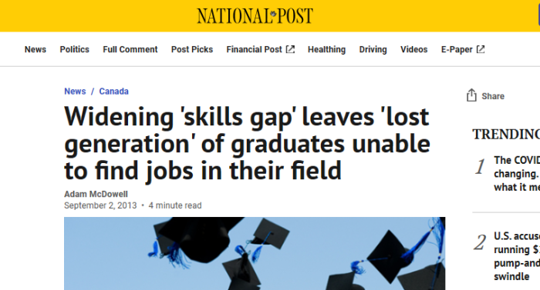Open trending story about COVID
The image size is (540, 290).
tap(517, 174)
